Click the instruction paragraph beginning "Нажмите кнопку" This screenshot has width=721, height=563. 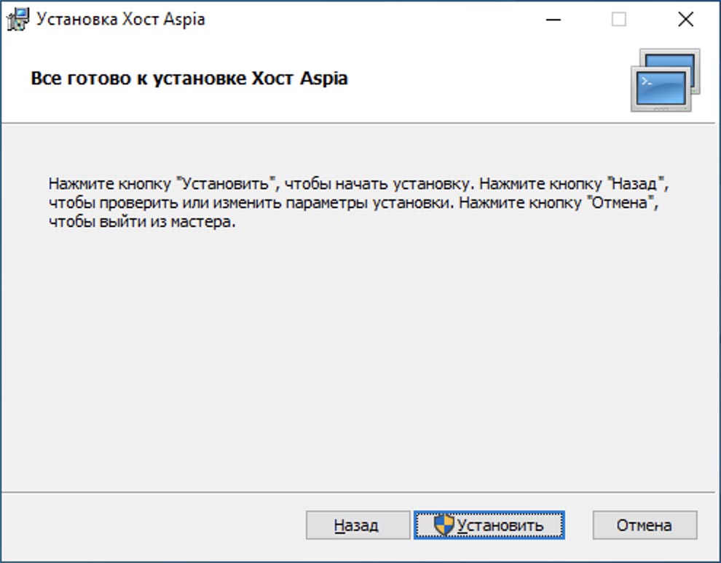pos(358,202)
